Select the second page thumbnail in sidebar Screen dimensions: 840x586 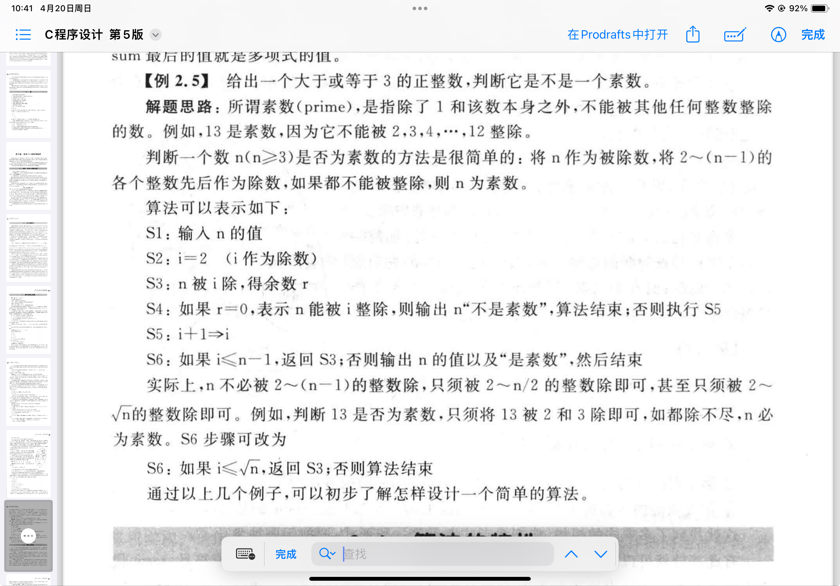[28, 103]
